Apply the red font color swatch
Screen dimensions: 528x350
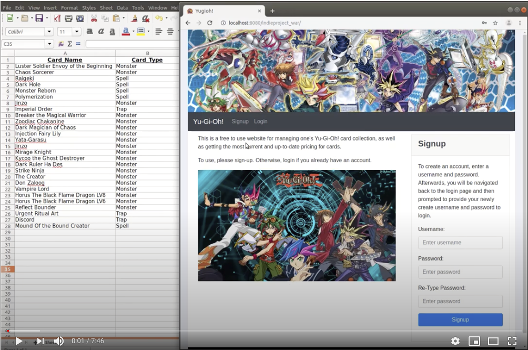pos(125,32)
